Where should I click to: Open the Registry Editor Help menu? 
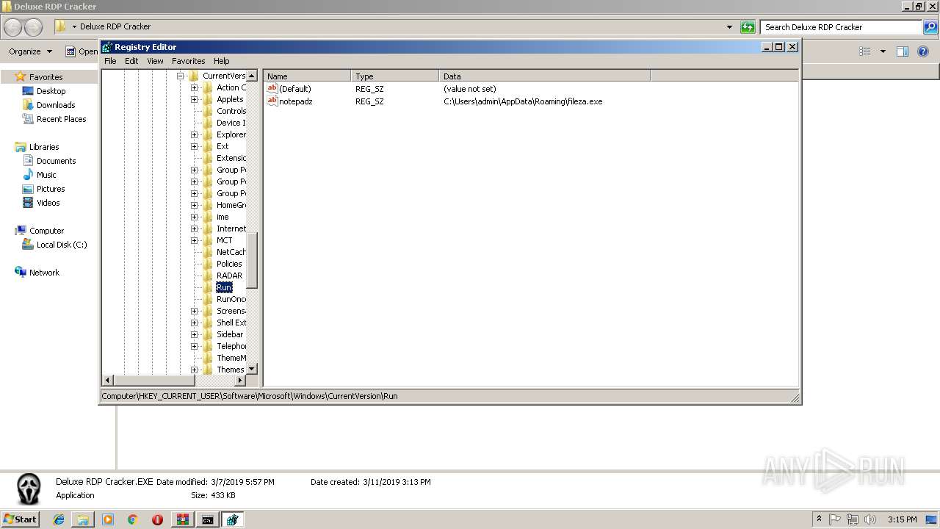222,61
